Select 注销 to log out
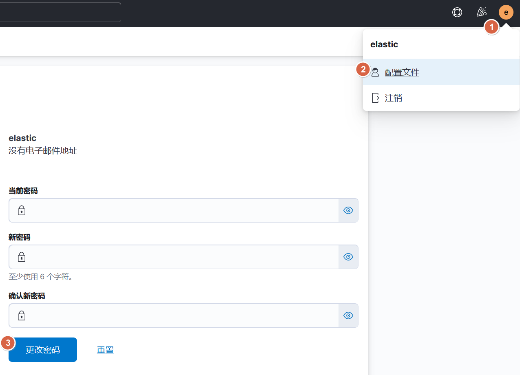The width and height of the screenshot is (520, 375). point(441,98)
